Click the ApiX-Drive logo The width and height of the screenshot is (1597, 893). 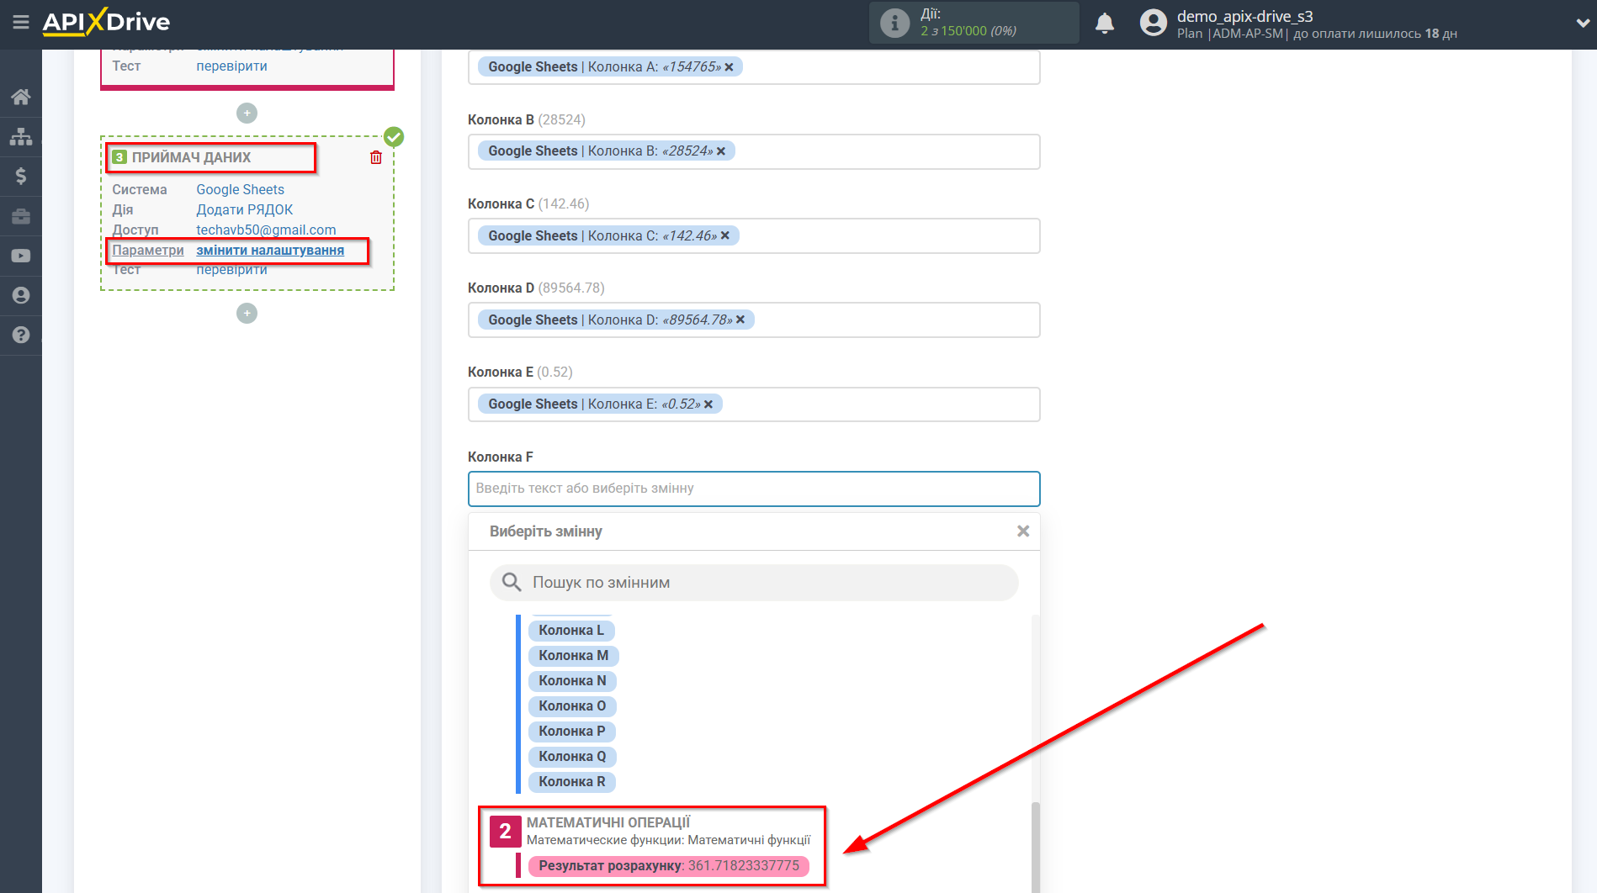coord(106,22)
